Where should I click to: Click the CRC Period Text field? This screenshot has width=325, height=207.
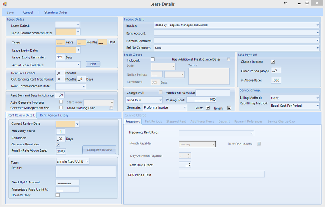point(222,174)
